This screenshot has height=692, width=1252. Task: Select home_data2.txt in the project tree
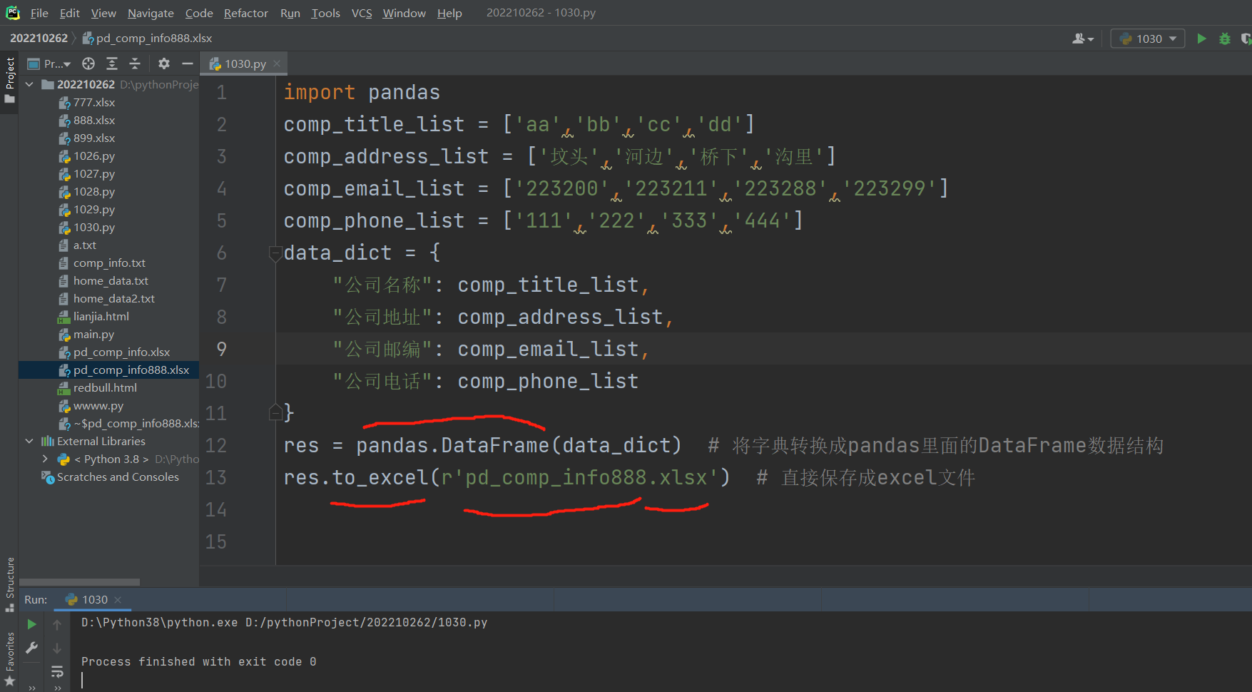click(x=113, y=298)
